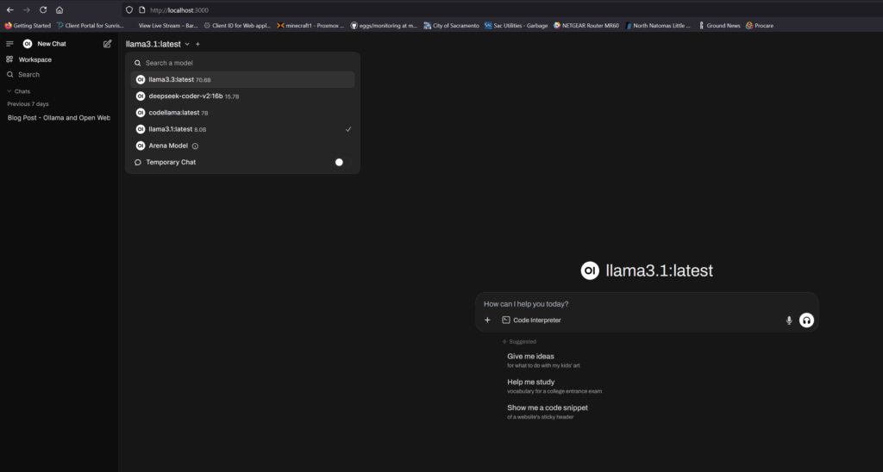
Task: Click the Previous 7 days label
Action: pos(28,104)
